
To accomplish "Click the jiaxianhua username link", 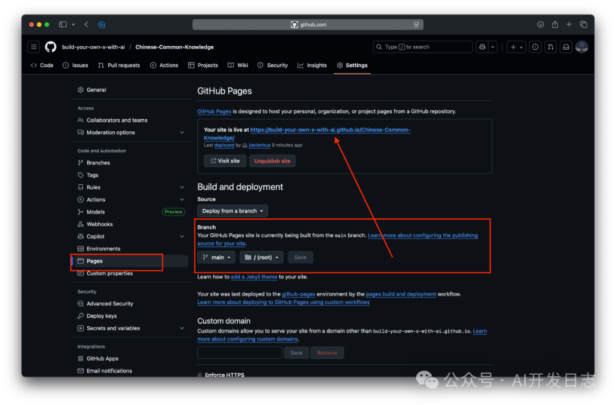I will 260,145.
